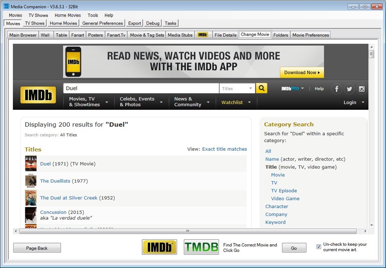Click the IMDb Help link in the header
386x268 pixels.
(319, 88)
